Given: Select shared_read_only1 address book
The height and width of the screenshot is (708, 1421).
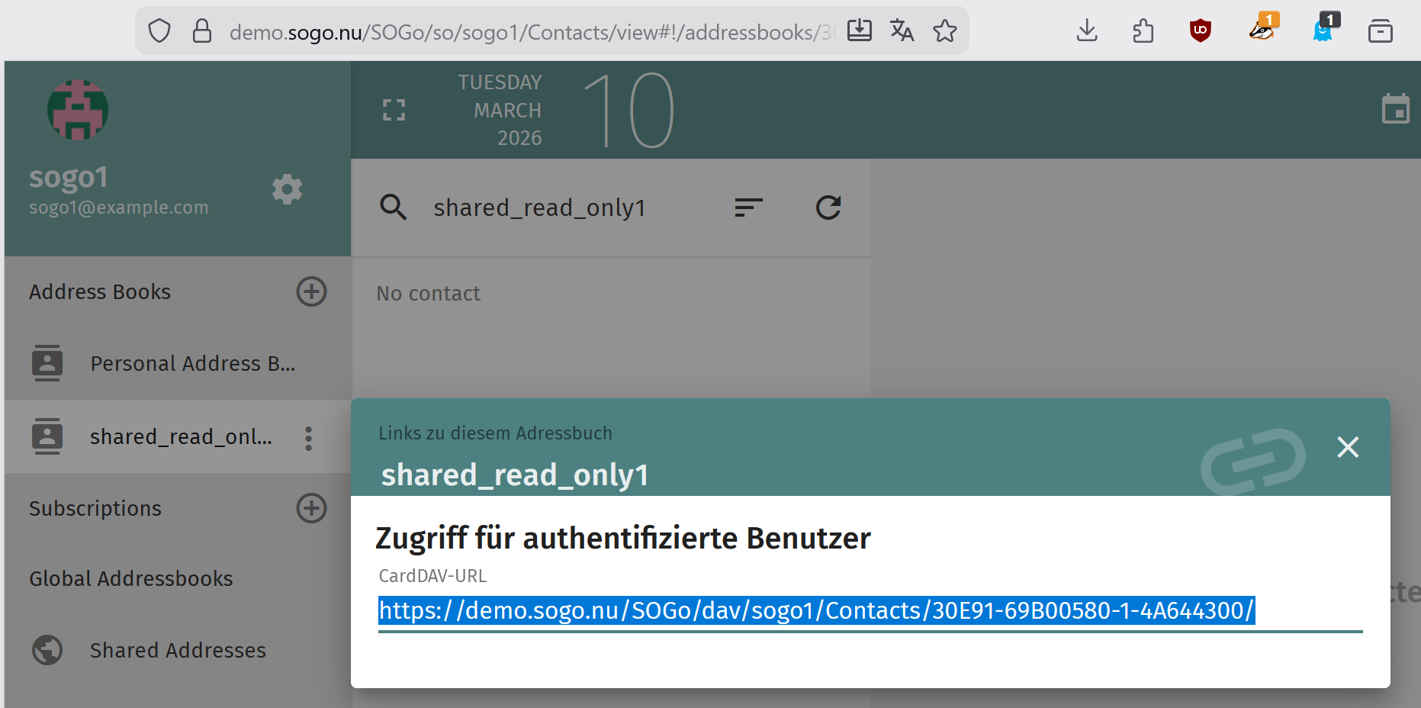Looking at the screenshot, I should [x=180, y=437].
